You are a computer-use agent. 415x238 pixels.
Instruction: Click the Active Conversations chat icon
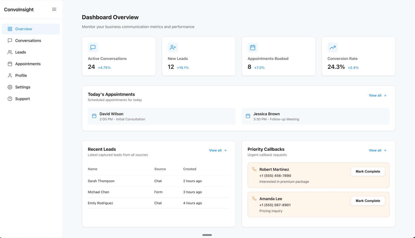tap(93, 47)
